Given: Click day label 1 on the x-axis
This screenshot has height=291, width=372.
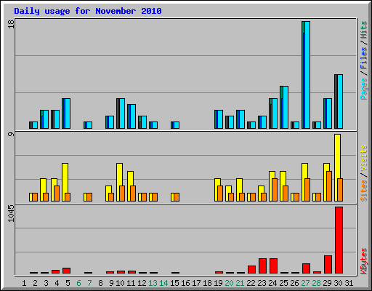Looking at the screenshot, I should [x=24, y=283].
